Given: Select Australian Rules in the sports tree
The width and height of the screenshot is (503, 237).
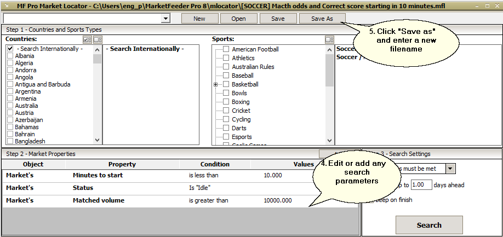Looking at the screenshot, I should pos(253,67).
